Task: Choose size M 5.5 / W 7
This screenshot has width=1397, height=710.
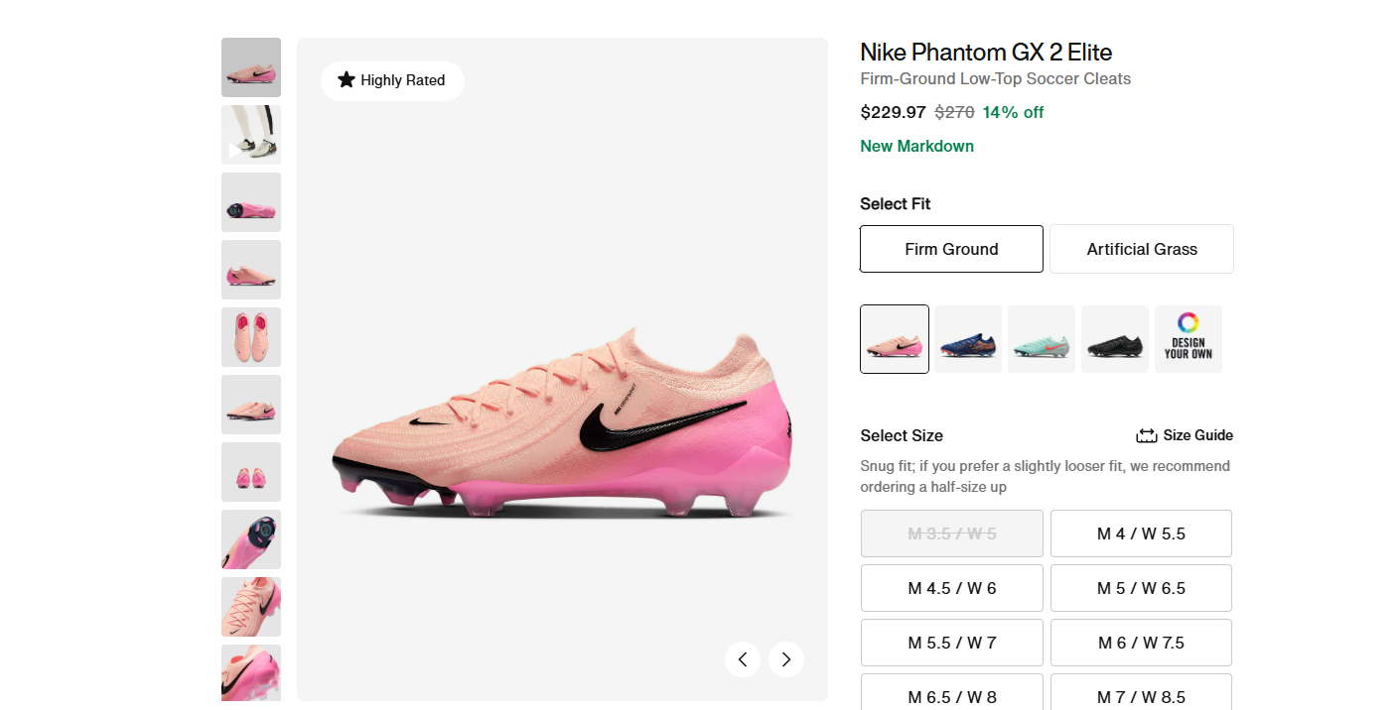Action: (x=950, y=643)
